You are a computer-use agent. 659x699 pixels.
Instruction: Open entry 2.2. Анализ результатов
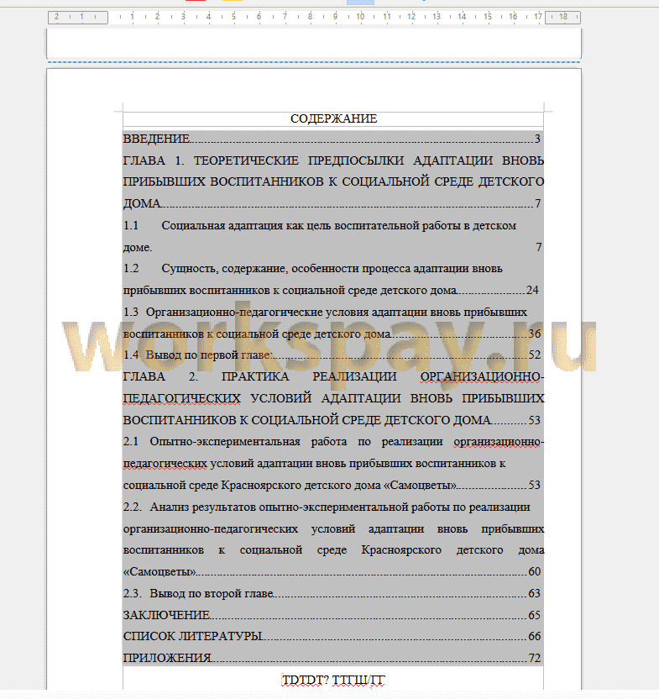(x=333, y=539)
